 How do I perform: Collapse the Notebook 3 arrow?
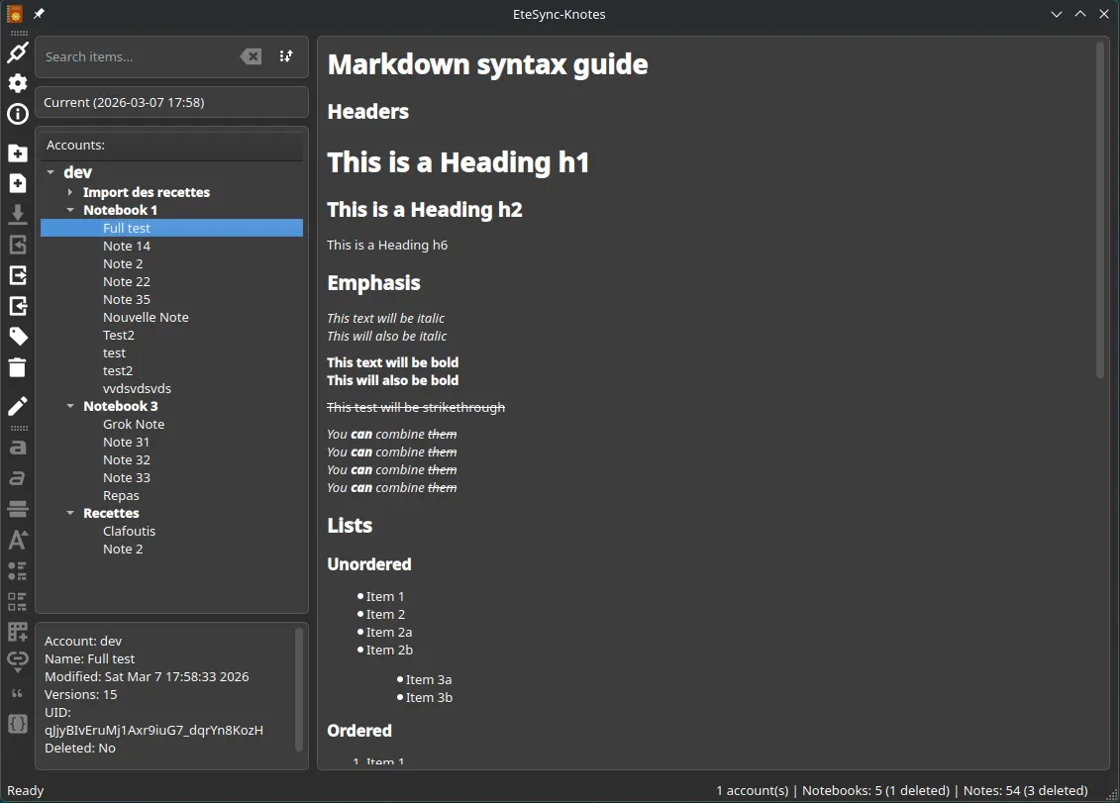70,406
